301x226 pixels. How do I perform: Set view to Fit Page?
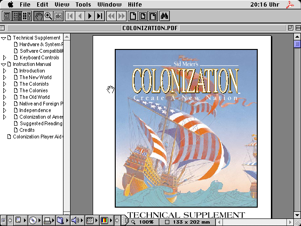[143, 16]
